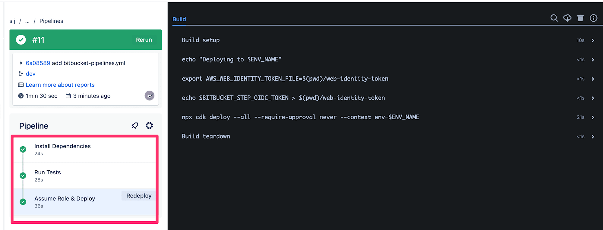
Task: Select the Run Tests pipeline step
Action: 85,176
